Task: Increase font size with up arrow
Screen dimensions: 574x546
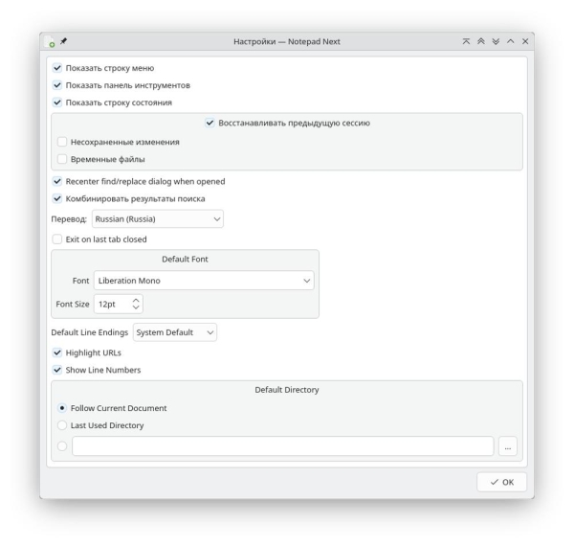Action: [x=136, y=300]
